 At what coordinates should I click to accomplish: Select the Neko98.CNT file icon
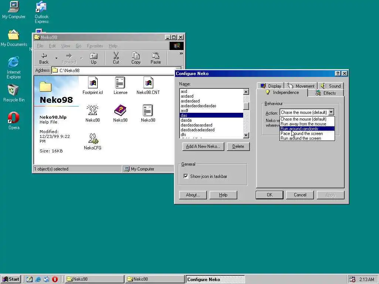[148, 85]
